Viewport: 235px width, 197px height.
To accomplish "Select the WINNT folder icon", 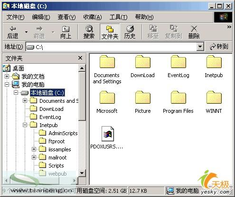I will click(x=214, y=97).
